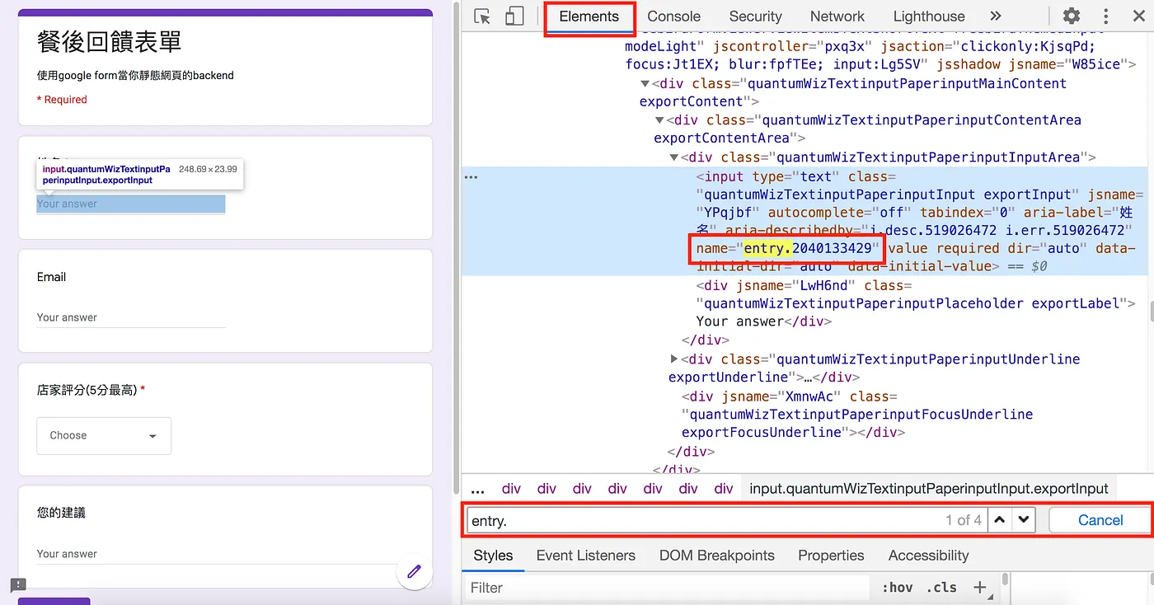
Task: Open the Security tab
Action: [755, 16]
